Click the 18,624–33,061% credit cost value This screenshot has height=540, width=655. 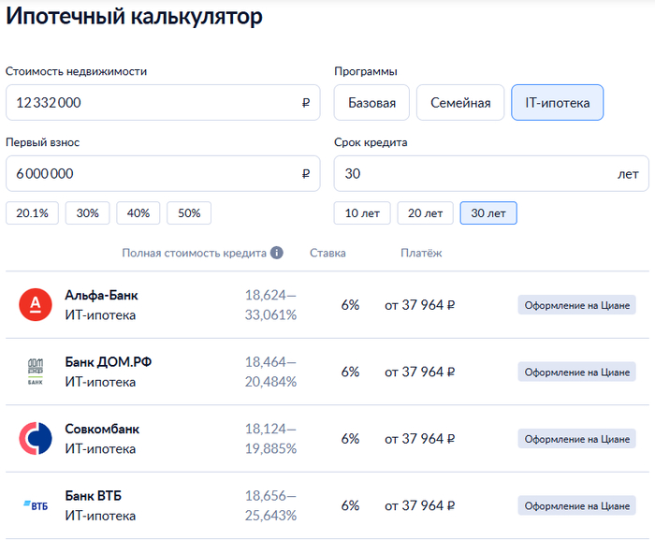tap(270, 305)
